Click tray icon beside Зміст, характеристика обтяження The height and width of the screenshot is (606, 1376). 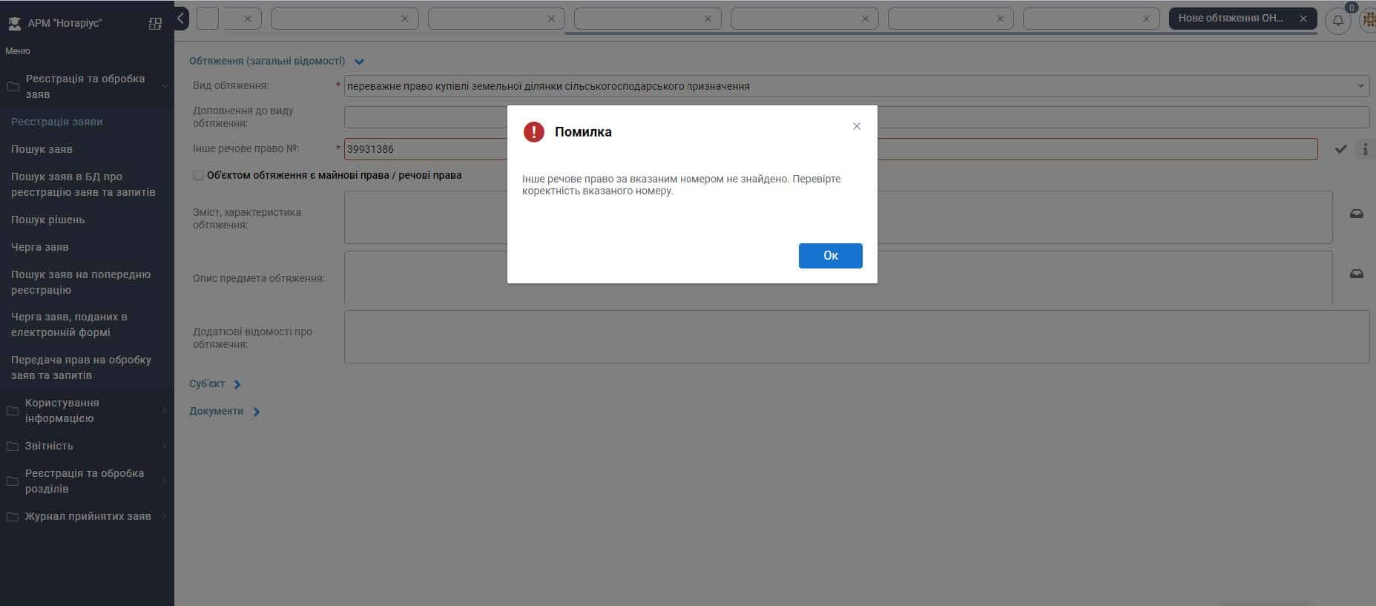pos(1356,214)
